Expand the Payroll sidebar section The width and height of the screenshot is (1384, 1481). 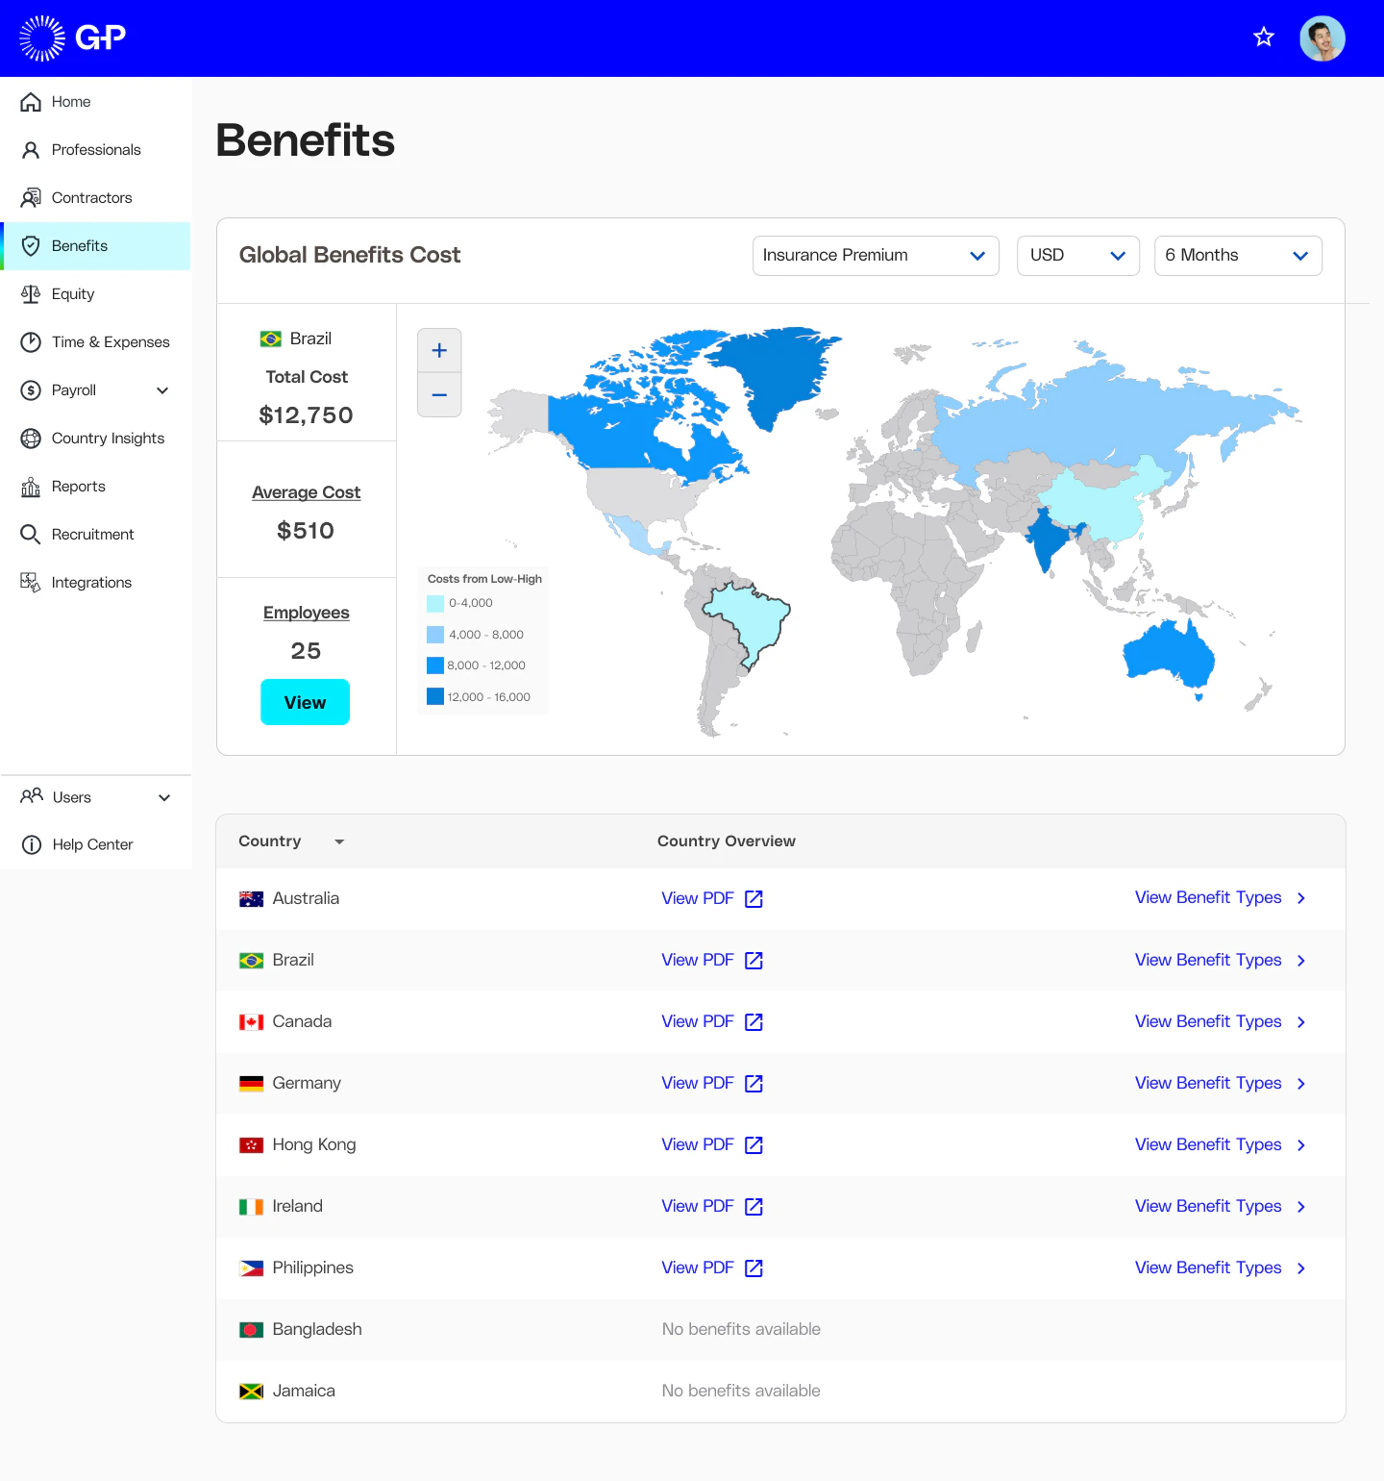[x=162, y=390]
